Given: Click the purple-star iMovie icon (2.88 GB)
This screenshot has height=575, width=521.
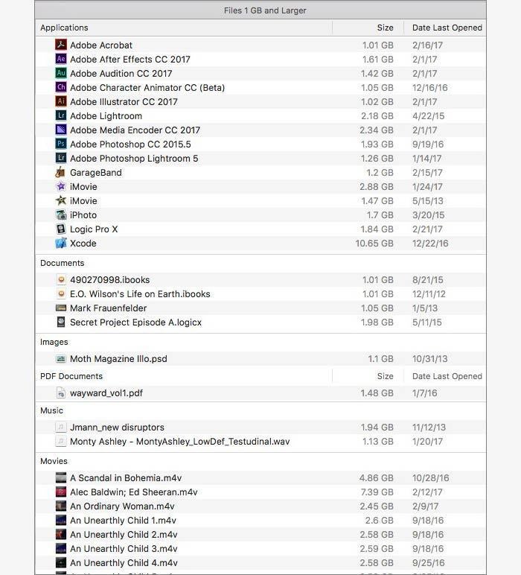Looking at the screenshot, I should 61,186.
